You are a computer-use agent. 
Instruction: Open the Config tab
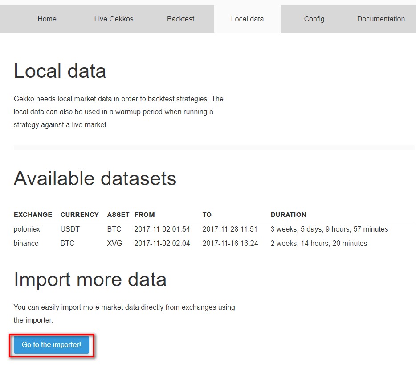pos(314,19)
